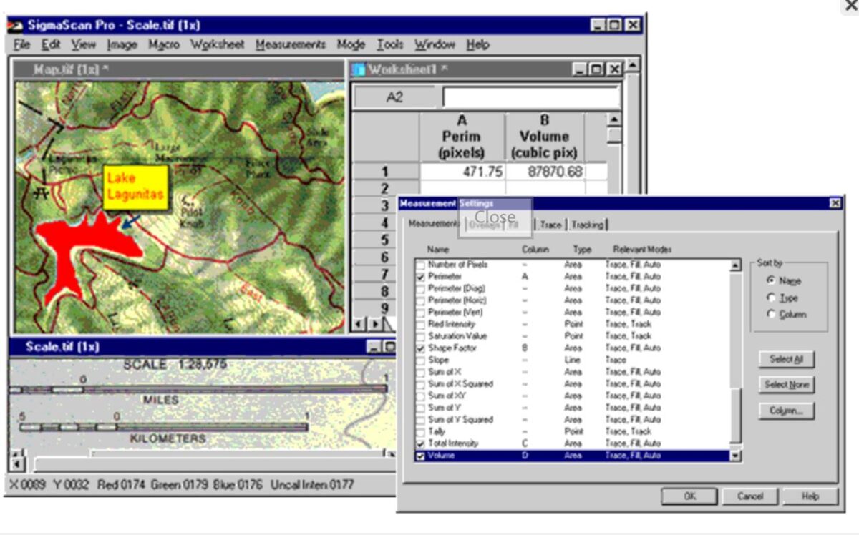Click the Column... button
The image size is (859, 535).
786,411
